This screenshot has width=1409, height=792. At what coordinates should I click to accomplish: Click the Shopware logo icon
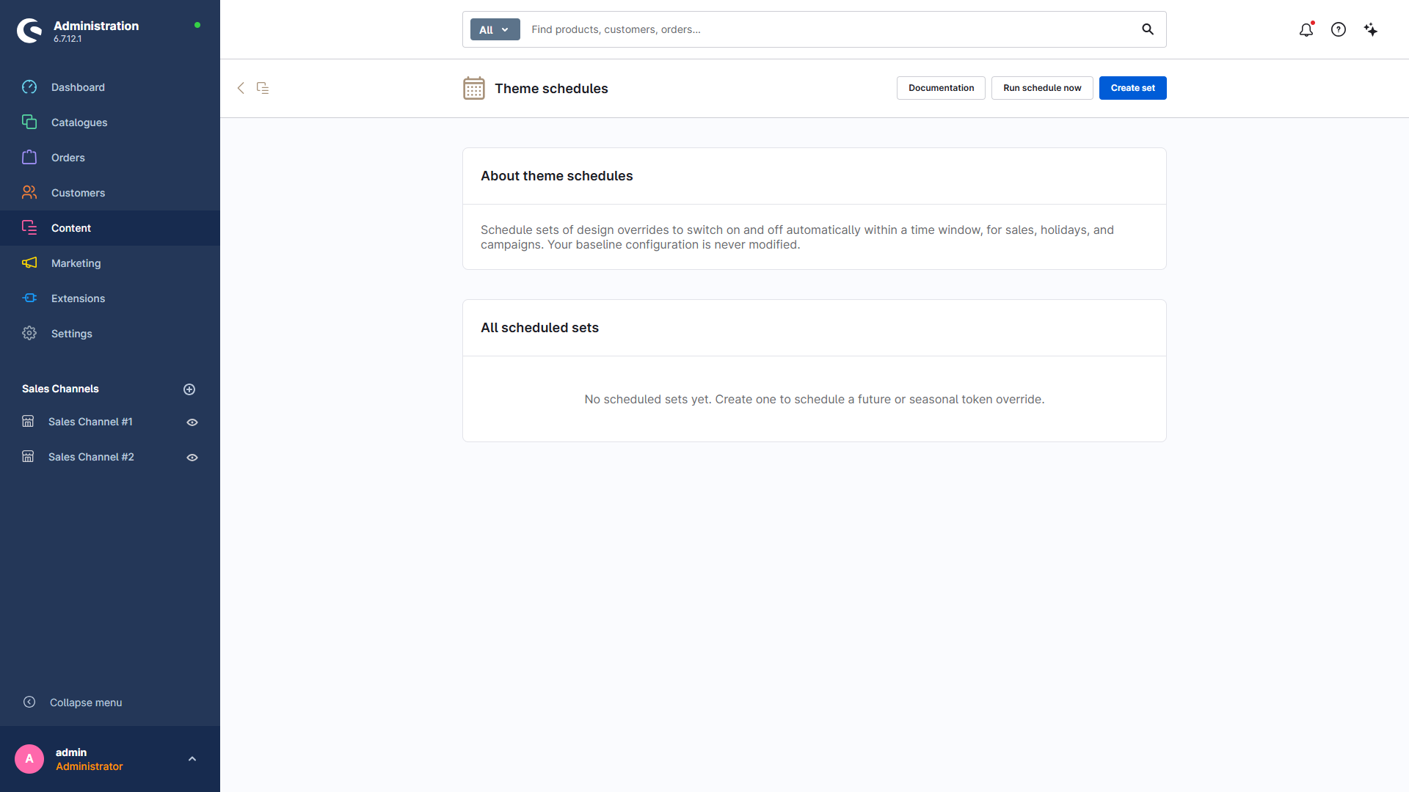click(x=29, y=30)
